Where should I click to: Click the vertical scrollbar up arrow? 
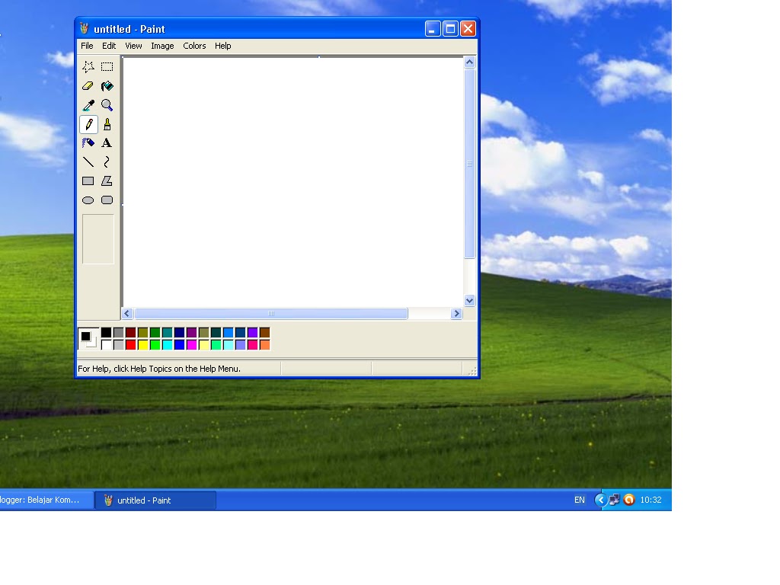click(469, 62)
